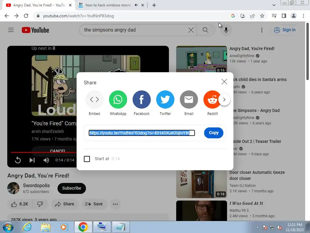This screenshot has width=310, height=233.
Task: Open more actions ellipsis below video
Action: point(115,204)
